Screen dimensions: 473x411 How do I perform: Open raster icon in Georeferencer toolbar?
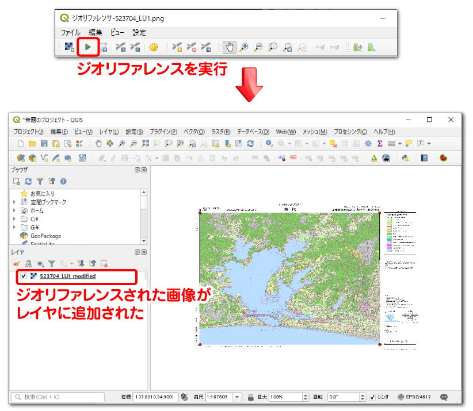(70, 47)
